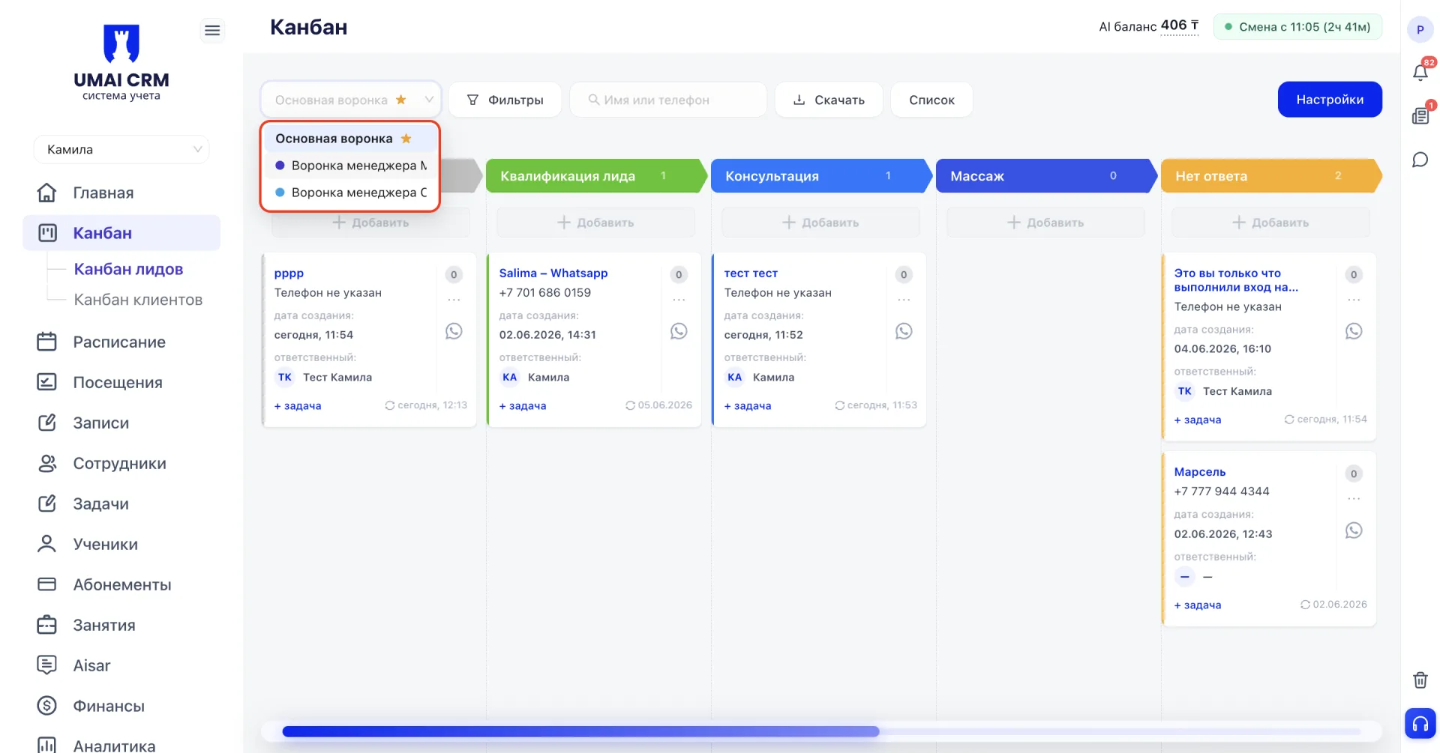Viewport: 1440px width, 753px height.
Task: Choose Основная воронка option
Action: [x=349, y=139]
